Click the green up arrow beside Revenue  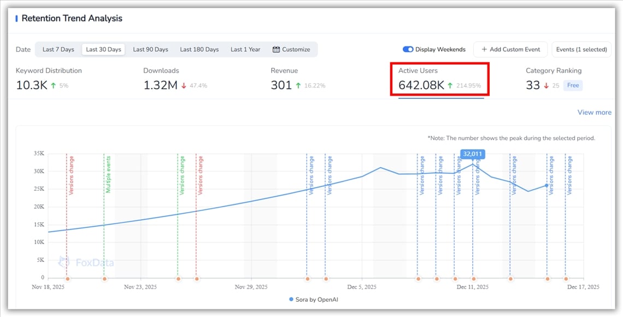tap(297, 85)
